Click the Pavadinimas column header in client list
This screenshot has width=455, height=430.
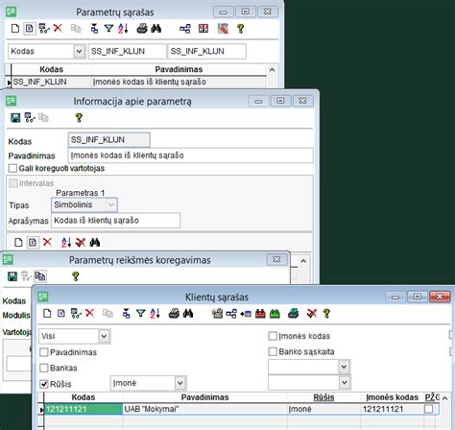pos(204,397)
